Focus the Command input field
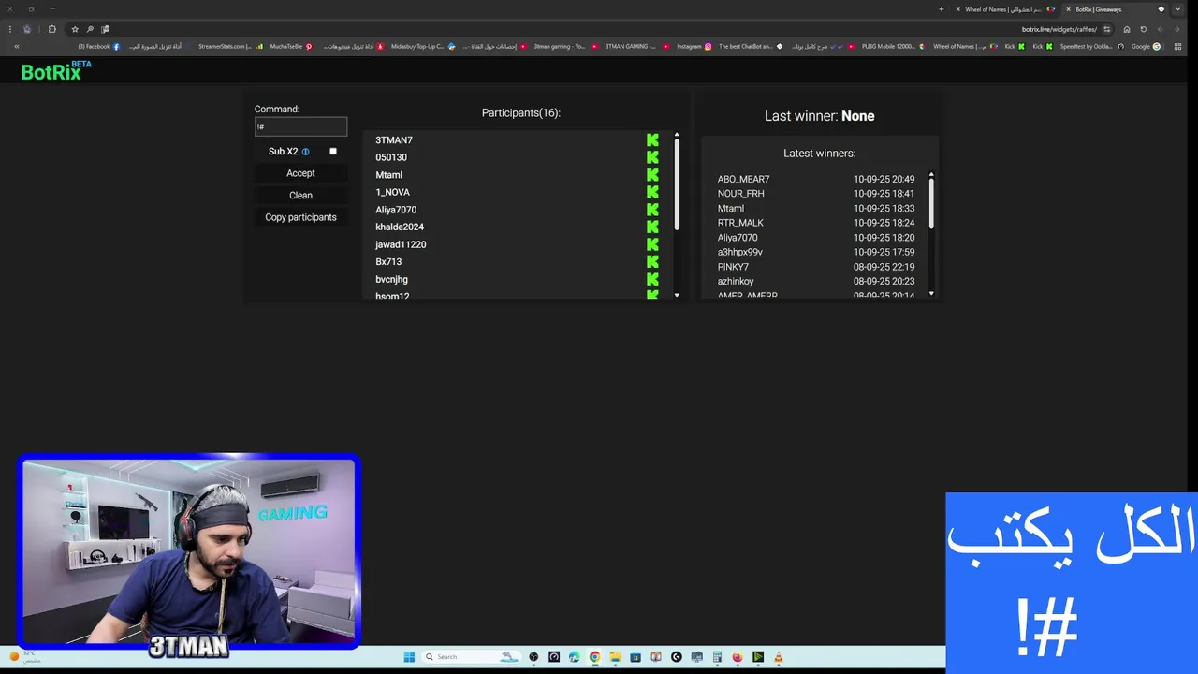Image resolution: width=1198 pixels, height=674 pixels. point(300,126)
